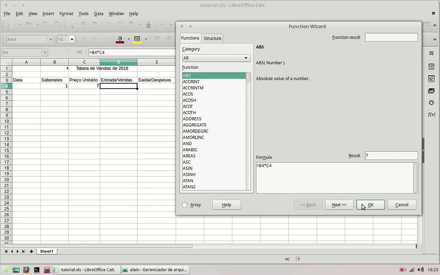The image size is (440, 275).
Task: Open the terminal icon in taskbar
Action: coord(37,270)
